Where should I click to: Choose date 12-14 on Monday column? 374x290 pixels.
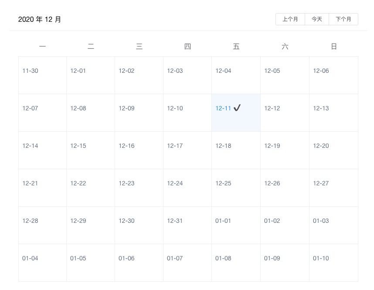pos(42,150)
